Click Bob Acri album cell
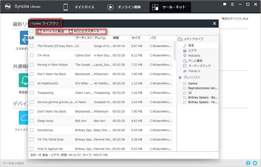The image size is (261, 167). pos(99,121)
